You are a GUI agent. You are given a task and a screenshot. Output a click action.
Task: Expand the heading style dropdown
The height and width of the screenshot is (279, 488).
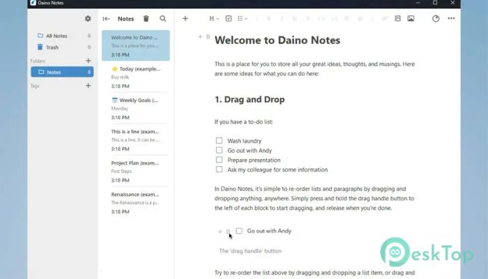(x=213, y=19)
